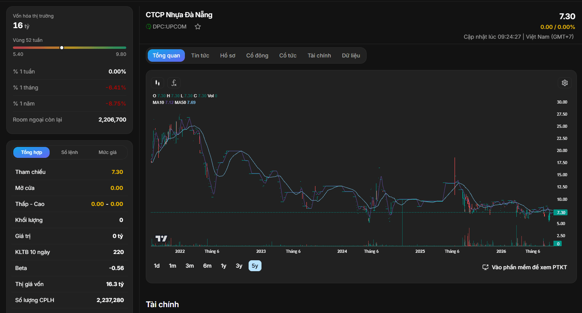
Task: Click the Cập nhật lúc 09:24:27 timestamp
Action: point(492,37)
